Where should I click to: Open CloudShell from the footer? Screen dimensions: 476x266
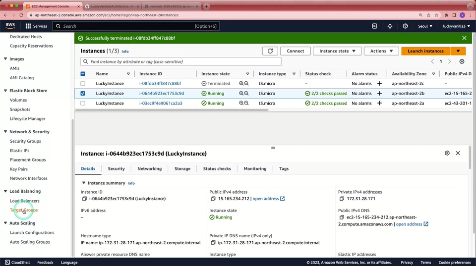[x=17, y=263]
